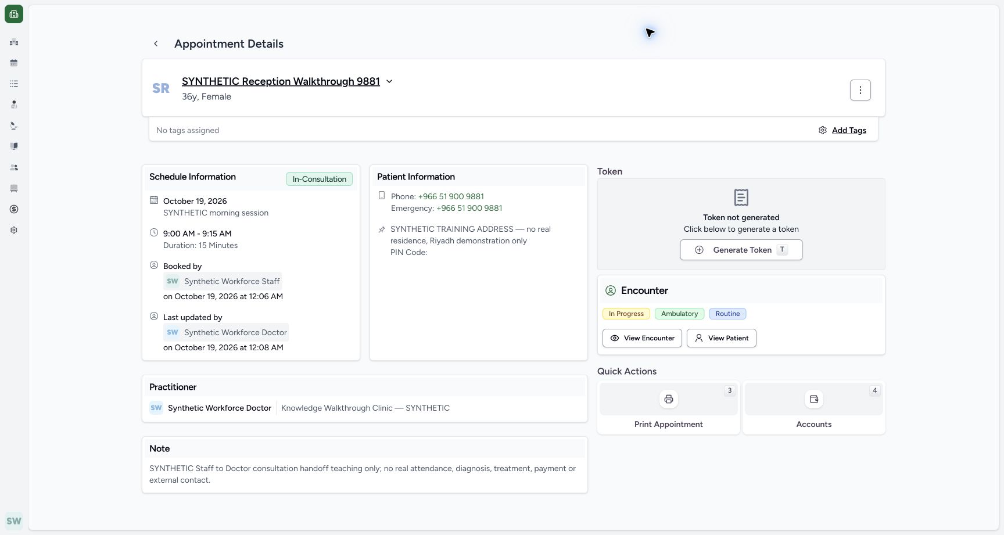Viewport: 1004px width, 535px height.
Task: Click the SW user avatar at sidebar bottom
Action: (14, 521)
